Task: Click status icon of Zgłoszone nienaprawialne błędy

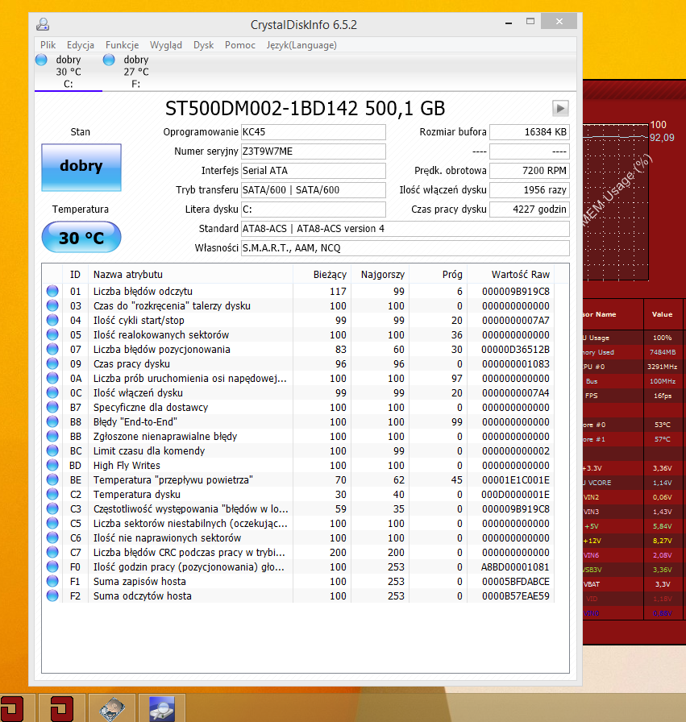Action: [52, 436]
